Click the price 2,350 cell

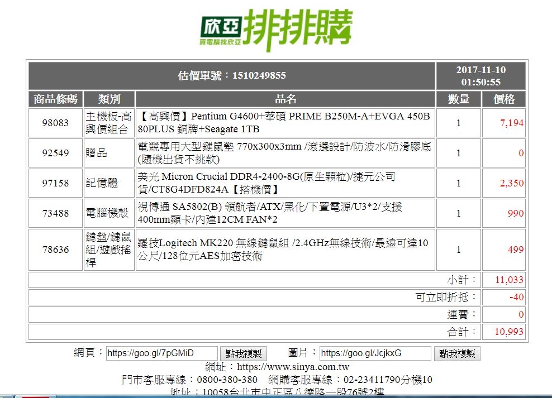click(504, 183)
